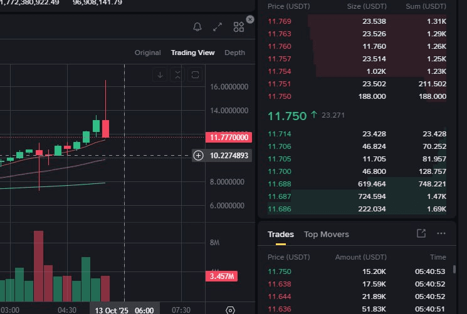This screenshot has width=467, height=314.
Task: Click the screenshot frame chart icon
Action: click(195, 75)
